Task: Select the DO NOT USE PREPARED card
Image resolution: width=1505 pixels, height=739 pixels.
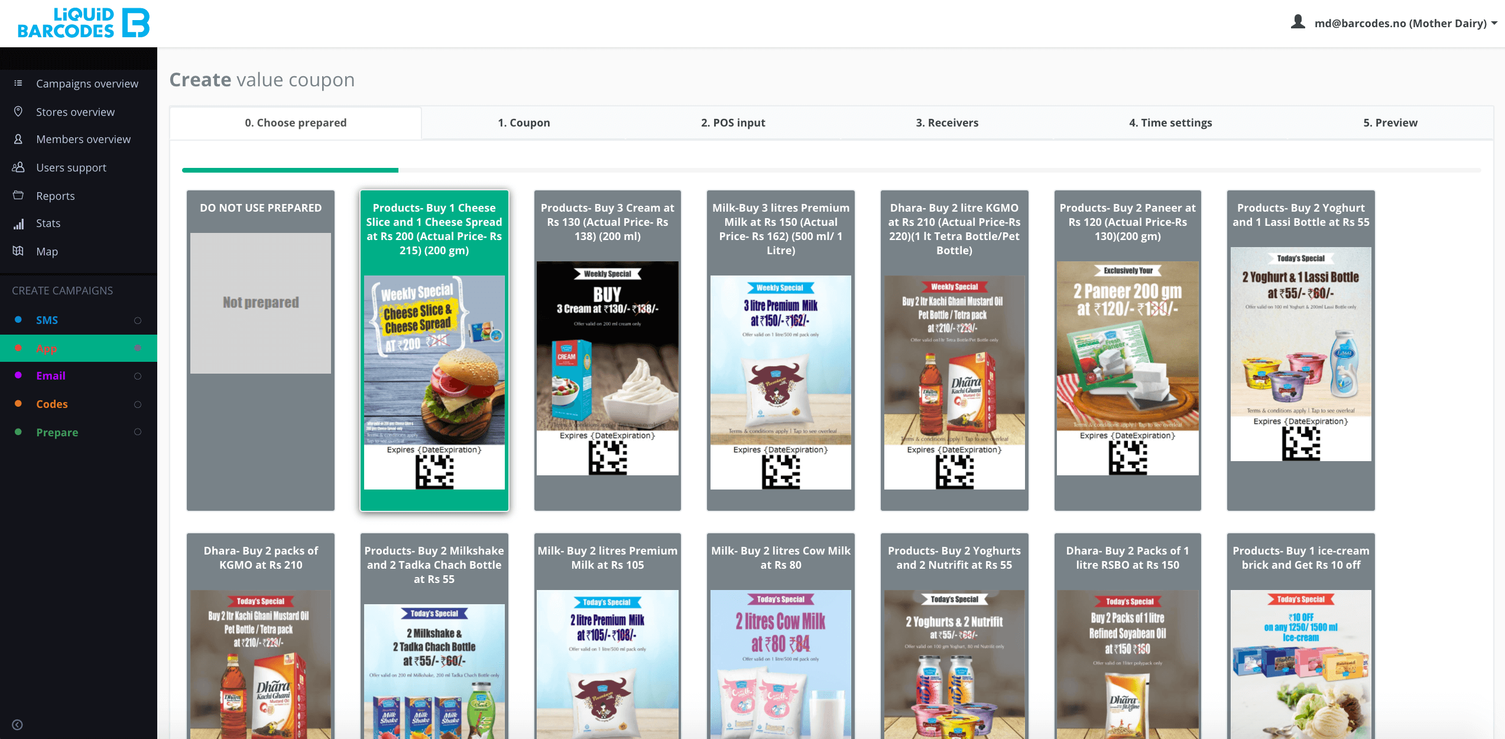Action: pos(261,350)
